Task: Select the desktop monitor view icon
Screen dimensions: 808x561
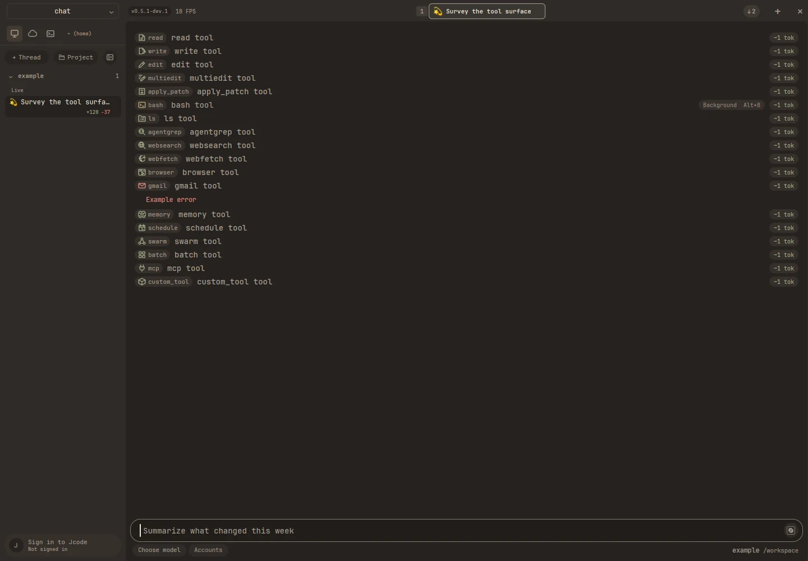Action: [x=15, y=34]
